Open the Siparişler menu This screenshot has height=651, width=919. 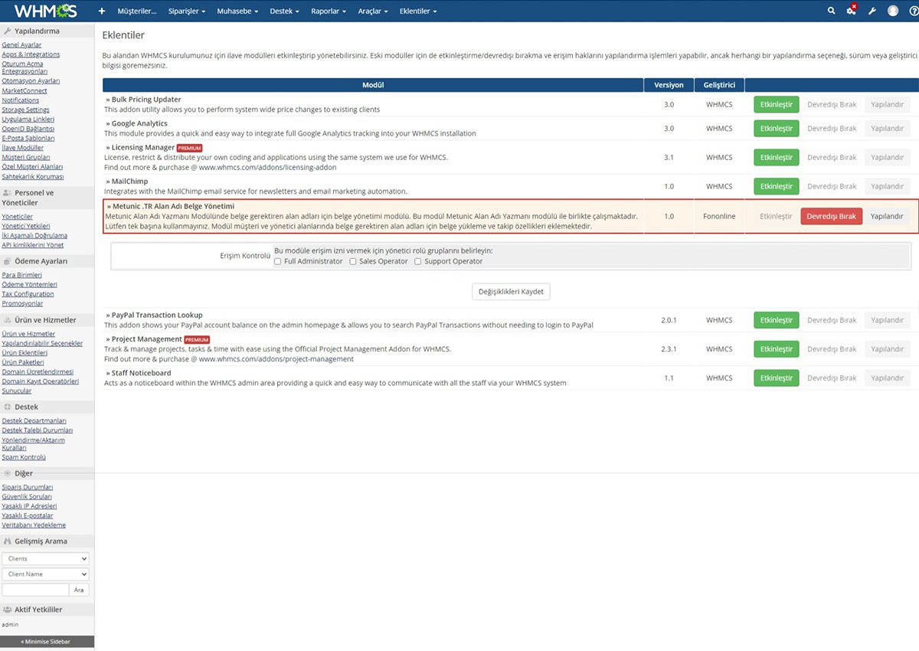[x=187, y=11]
